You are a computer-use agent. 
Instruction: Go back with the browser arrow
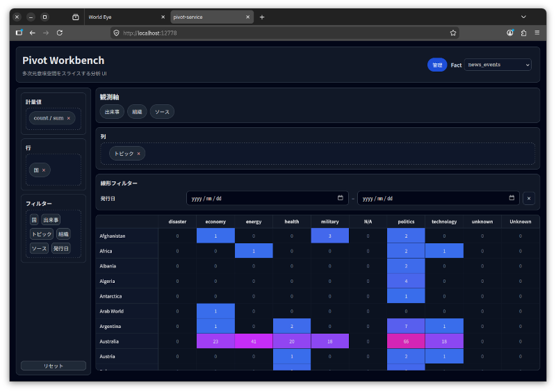32,33
